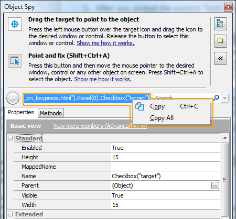236x219 pixels.
Task: Open the search options dropdown arrow
Action: pos(225,98)
